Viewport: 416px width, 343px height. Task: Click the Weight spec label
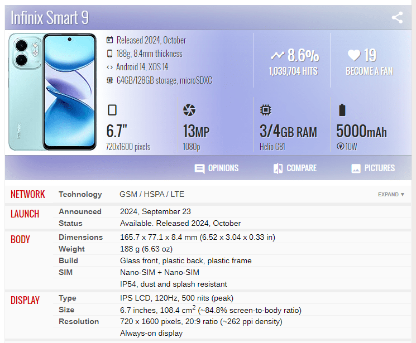71,249
